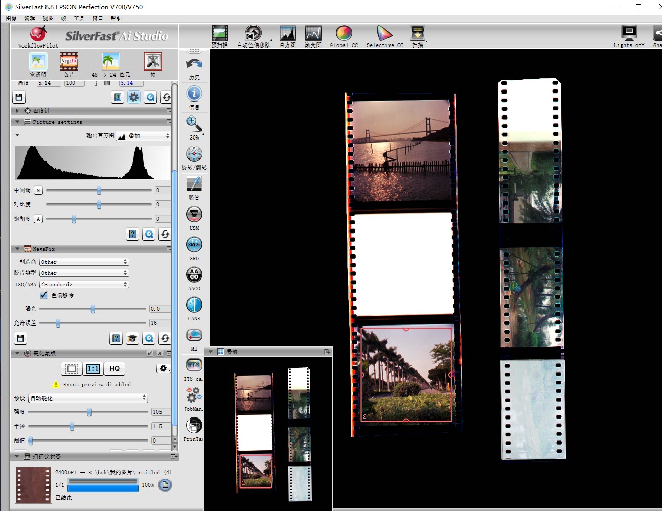Click the Global CC color wheel
The width and height of the screenshot is (662, 511).
pyautogui.click(x=344, y=33)
